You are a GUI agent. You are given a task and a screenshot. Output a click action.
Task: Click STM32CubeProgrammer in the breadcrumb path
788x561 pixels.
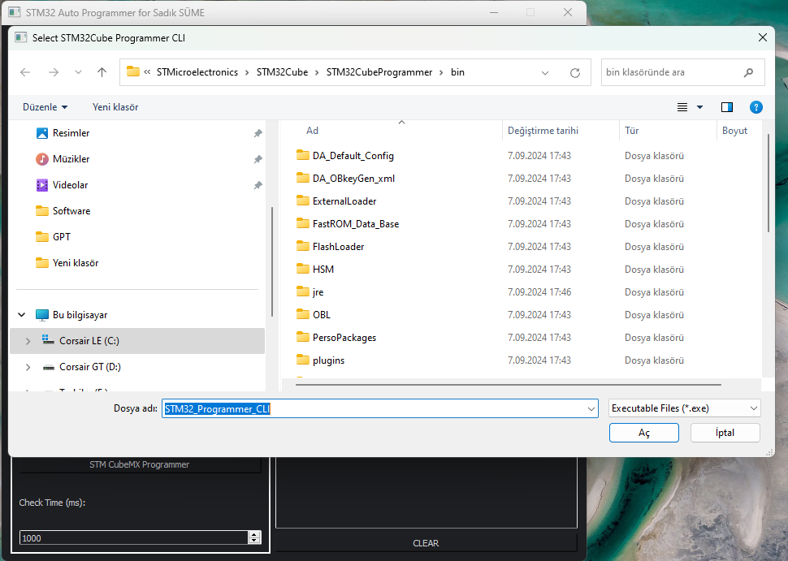click(379, 72)
